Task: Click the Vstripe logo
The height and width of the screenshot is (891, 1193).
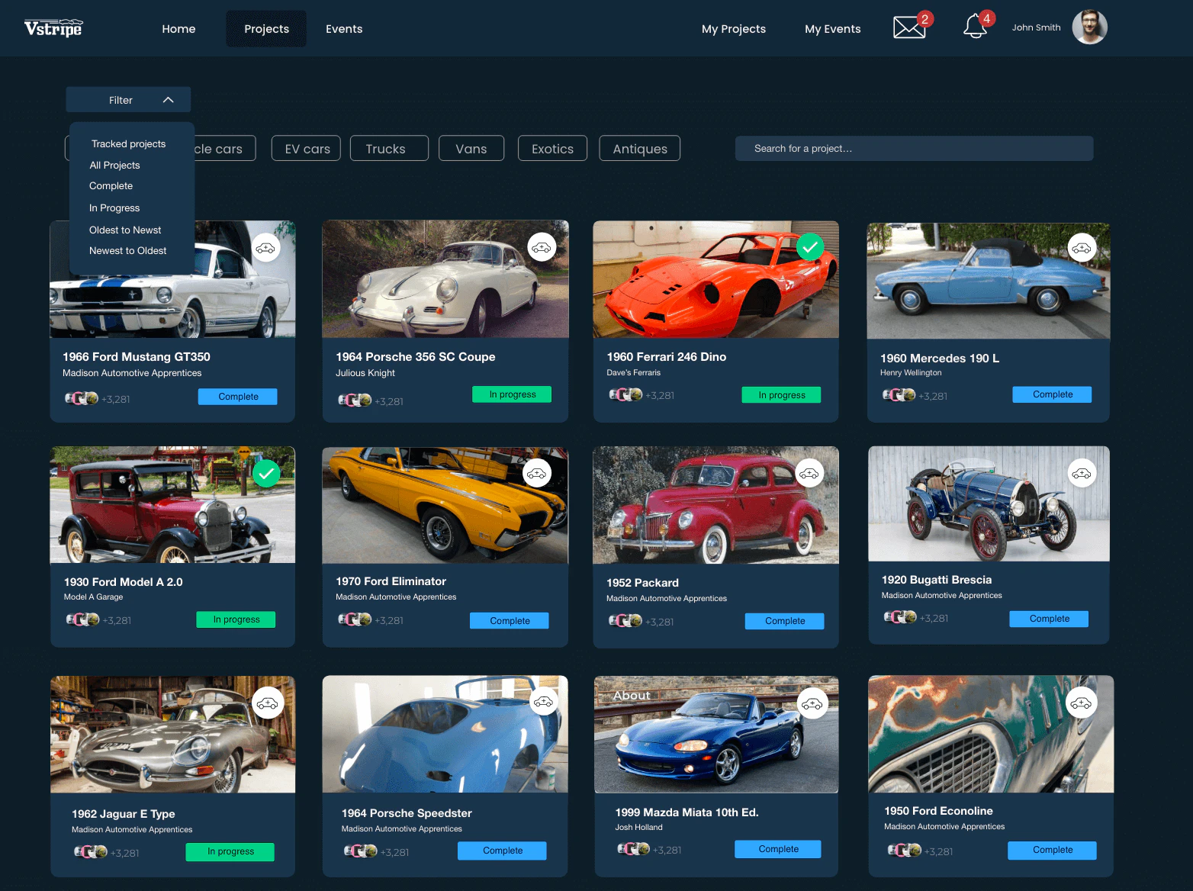Action: pyautogui.click(x=53, y=27)
